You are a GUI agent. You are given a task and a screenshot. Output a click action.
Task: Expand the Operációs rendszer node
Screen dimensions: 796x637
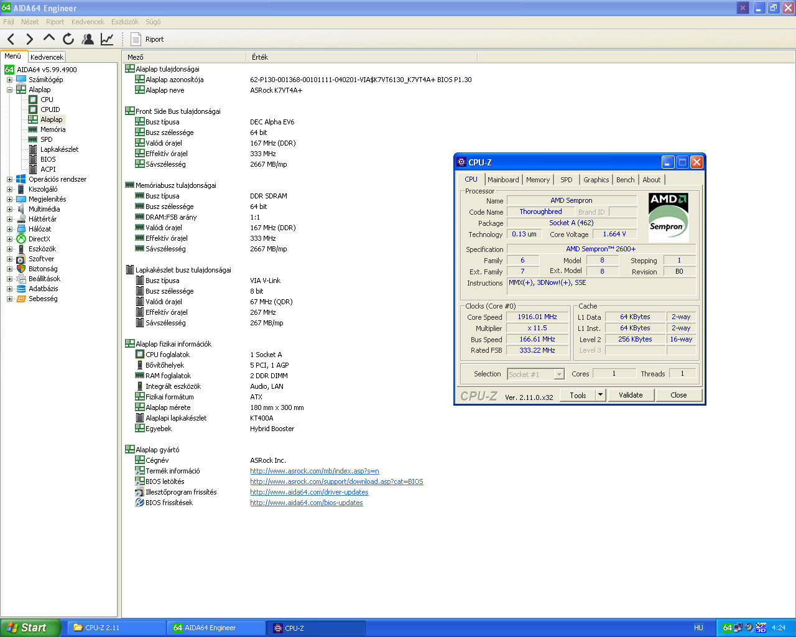click(x=9, y=179)
